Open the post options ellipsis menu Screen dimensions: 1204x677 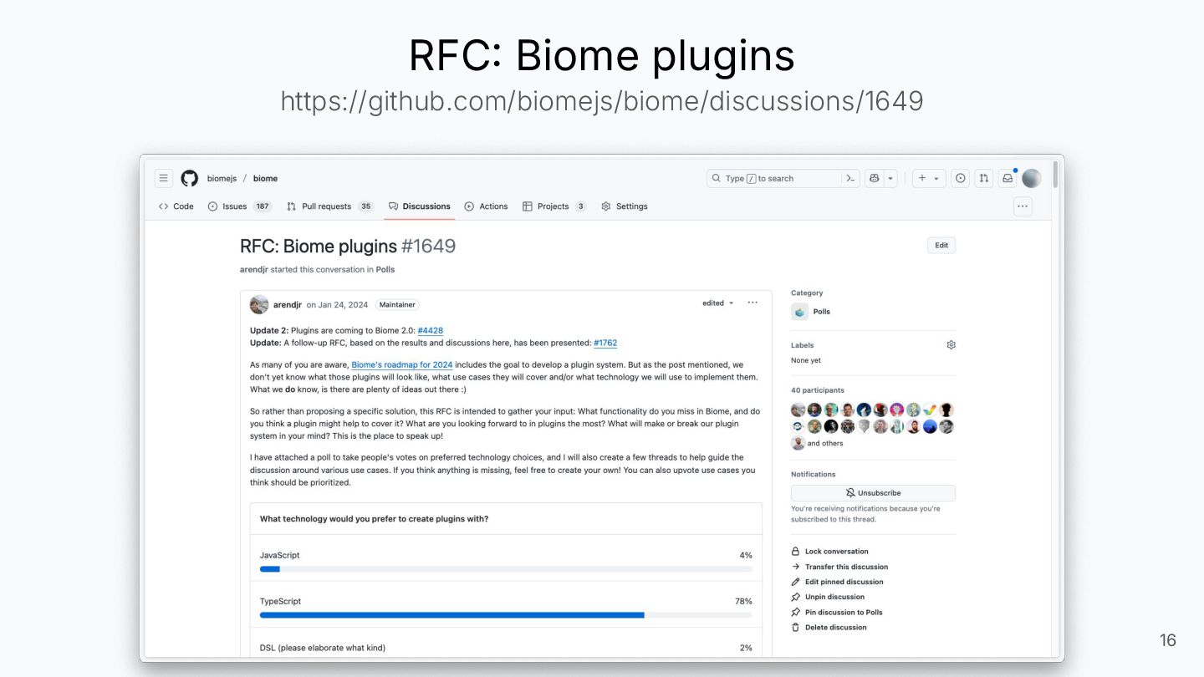(752, 303)
